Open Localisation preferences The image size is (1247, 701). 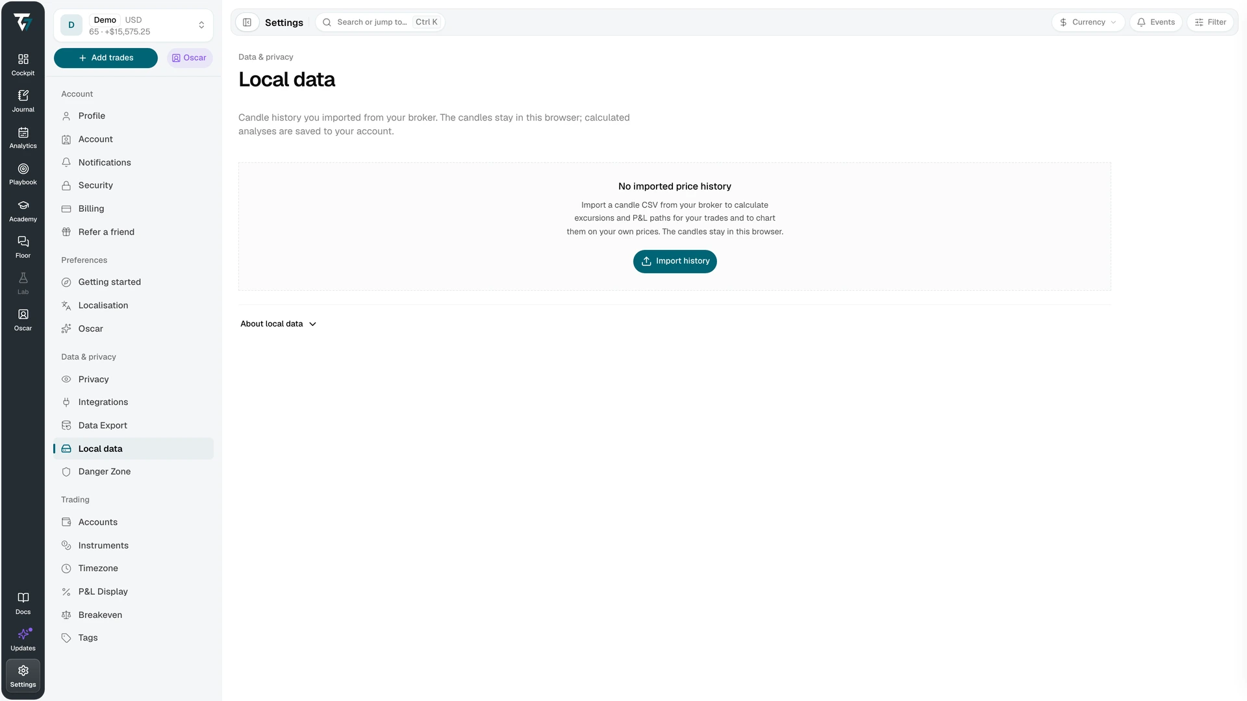(x=133, y=306)
